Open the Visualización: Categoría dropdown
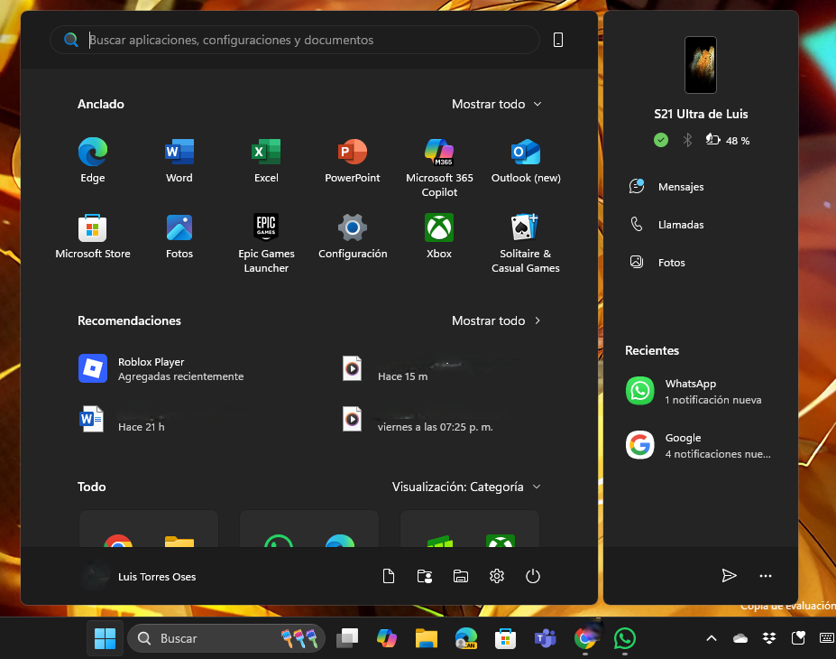 coord(466,487)
